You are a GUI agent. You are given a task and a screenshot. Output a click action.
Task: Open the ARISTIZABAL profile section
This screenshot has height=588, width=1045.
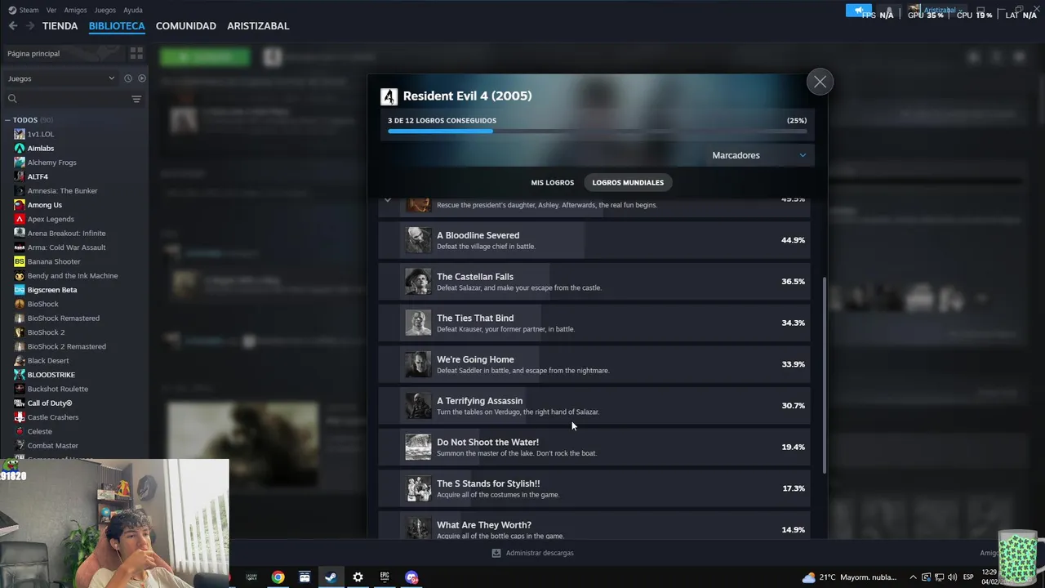pos(258,26)
